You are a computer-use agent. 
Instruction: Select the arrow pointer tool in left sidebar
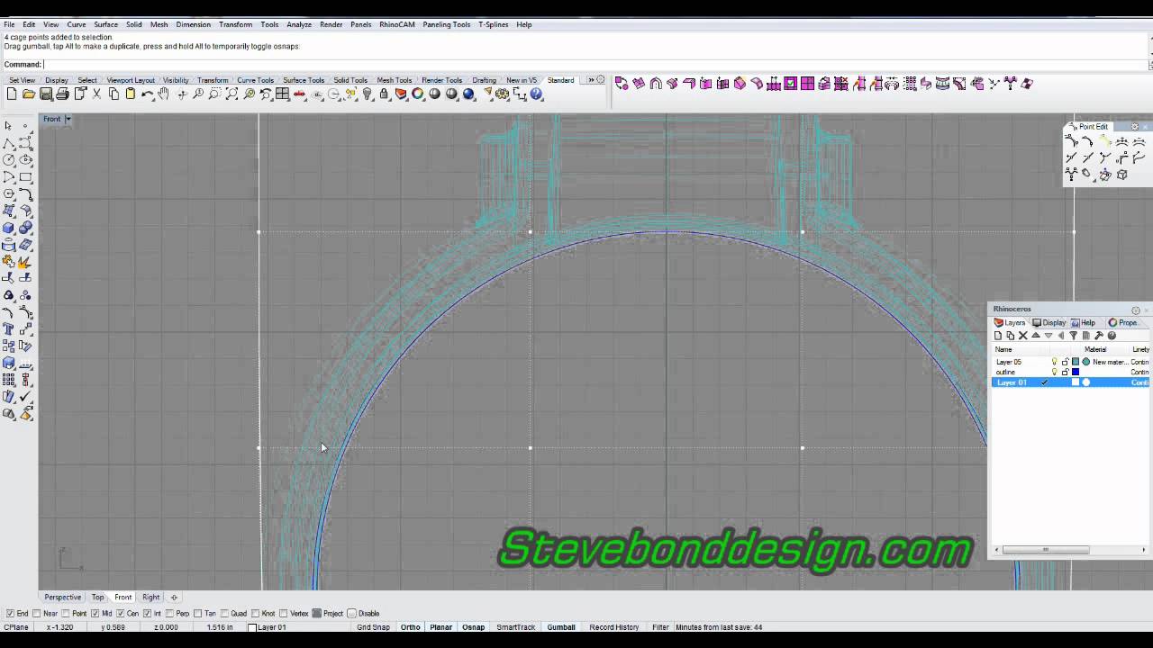pyautogui.click(x=8, y=126)
